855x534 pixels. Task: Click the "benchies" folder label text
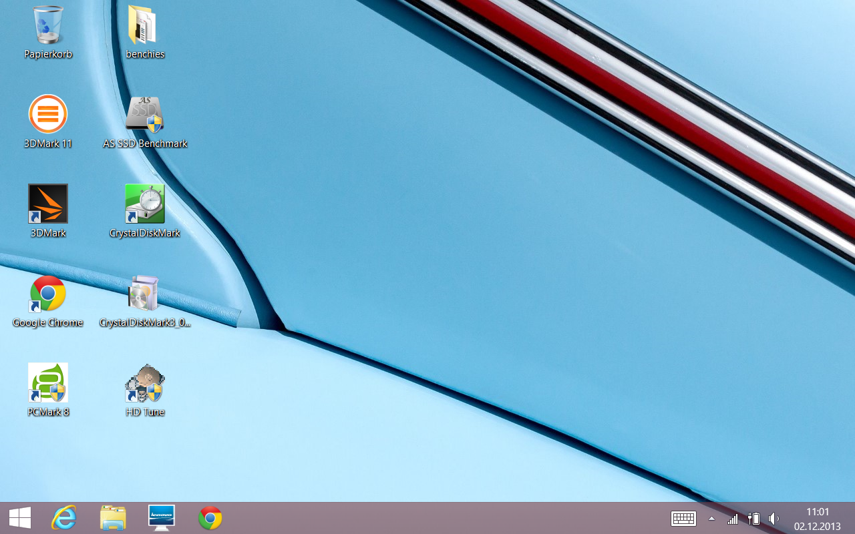point(145,54)
